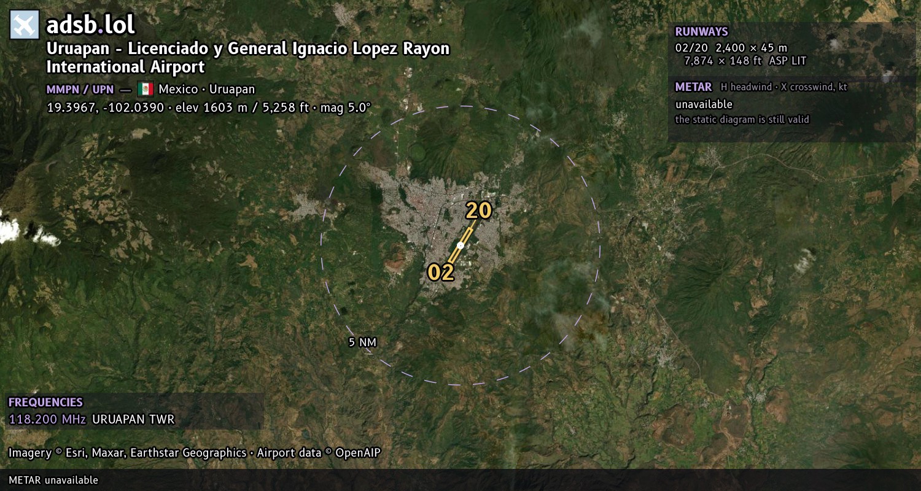Click the "Mexico · Uruapan" location text
This screenshot has height=491, width=921.
206,89
